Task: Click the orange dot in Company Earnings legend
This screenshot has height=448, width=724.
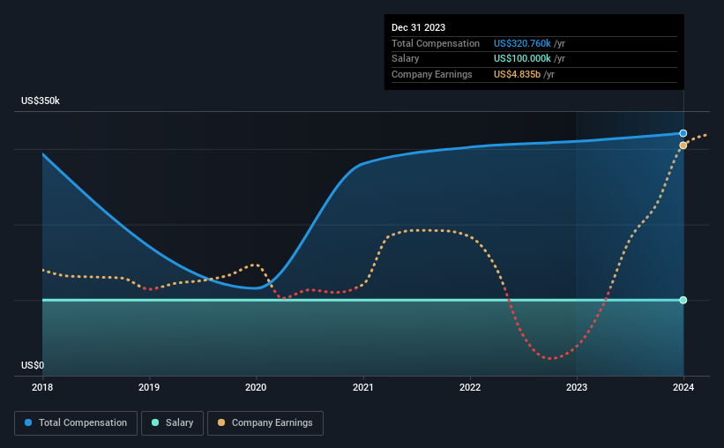Action: (221, 422)
